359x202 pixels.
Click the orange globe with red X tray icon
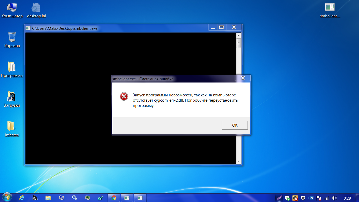click(295, 198)
